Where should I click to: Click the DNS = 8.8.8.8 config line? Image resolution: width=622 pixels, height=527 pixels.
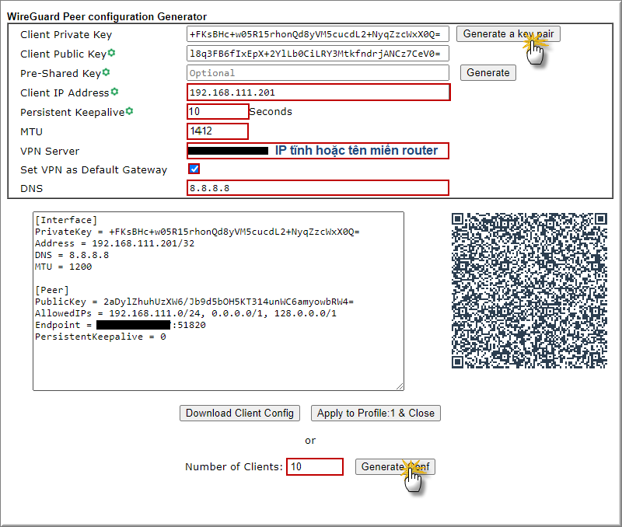72,255
